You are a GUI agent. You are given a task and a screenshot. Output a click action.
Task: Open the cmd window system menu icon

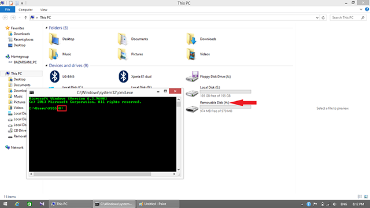[32, 92]
